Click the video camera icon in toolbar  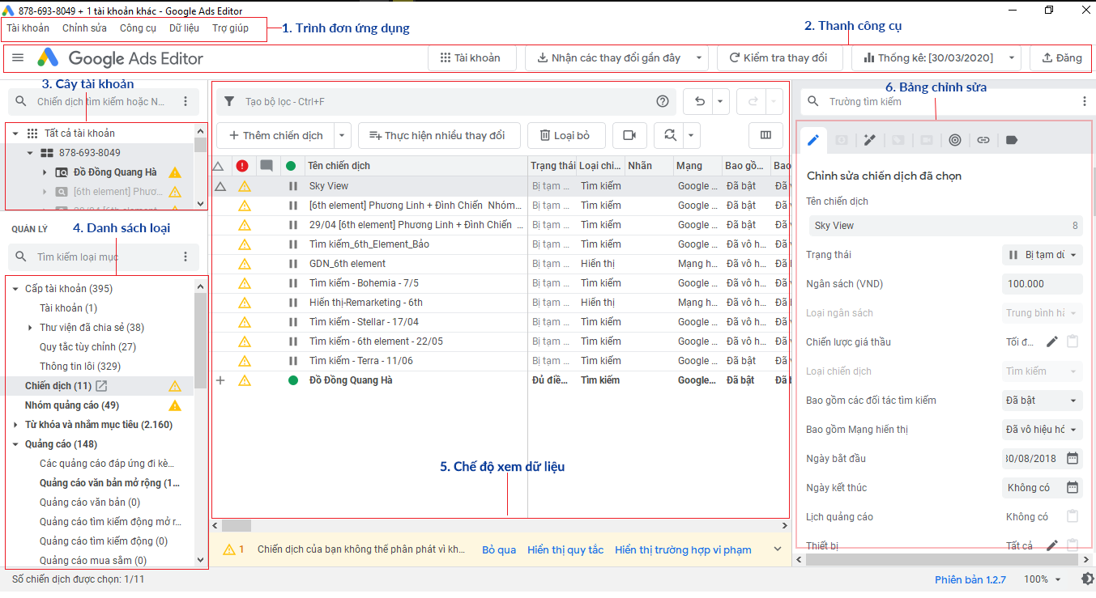[x=629, y=135]
